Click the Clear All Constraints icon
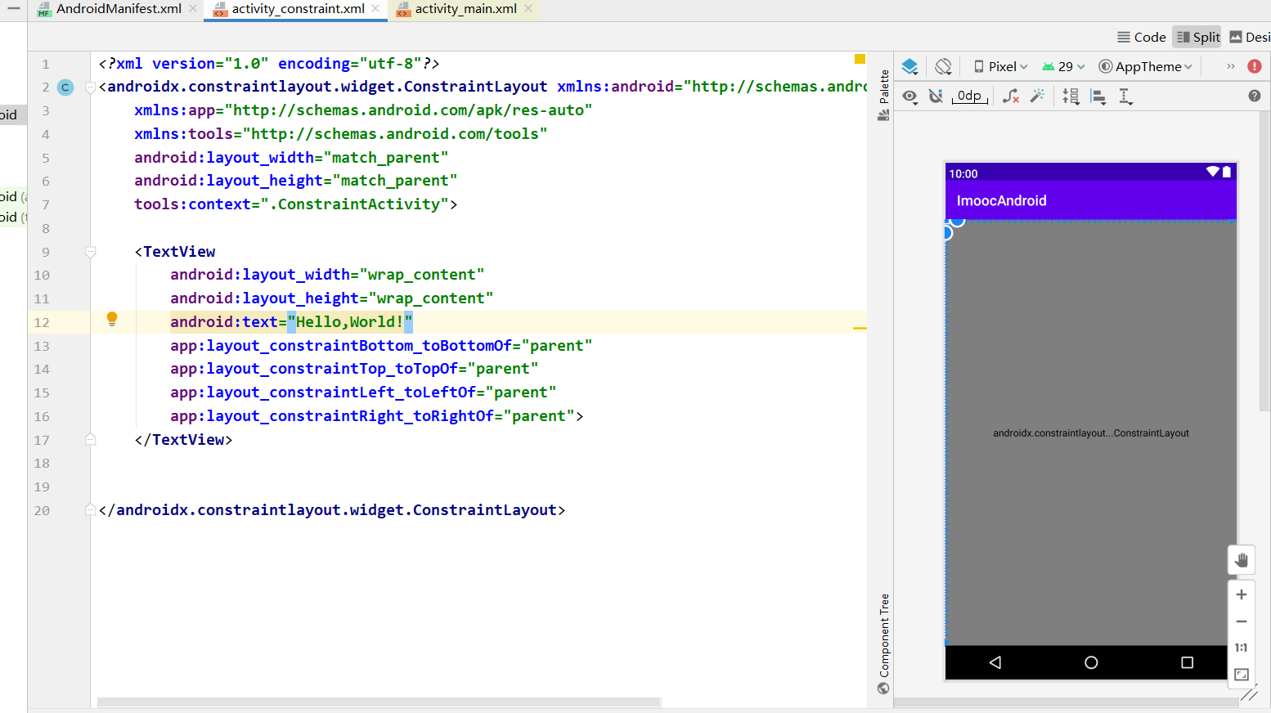The height and width of the screenshot is (713, 1271). (x=1011, y=96)
